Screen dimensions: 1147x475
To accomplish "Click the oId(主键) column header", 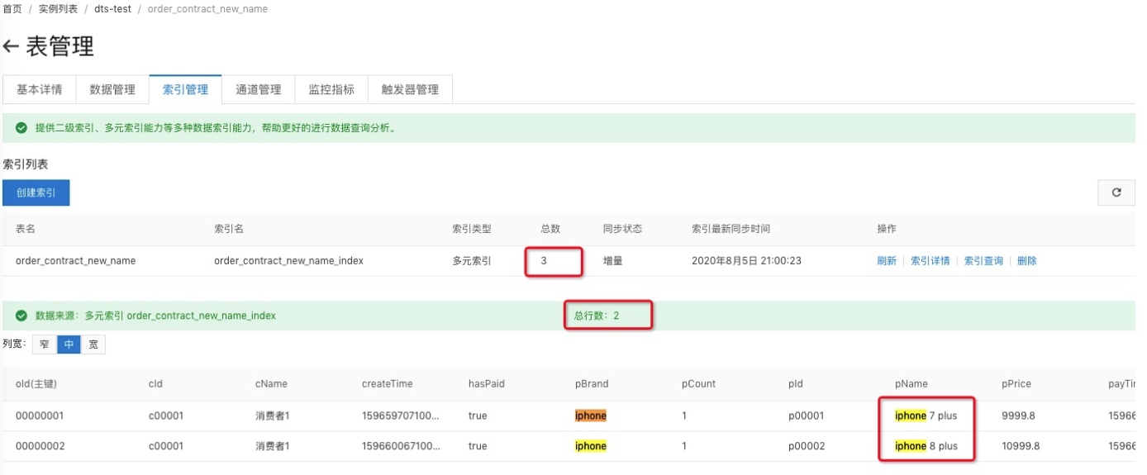I will [x=36, y=384].
